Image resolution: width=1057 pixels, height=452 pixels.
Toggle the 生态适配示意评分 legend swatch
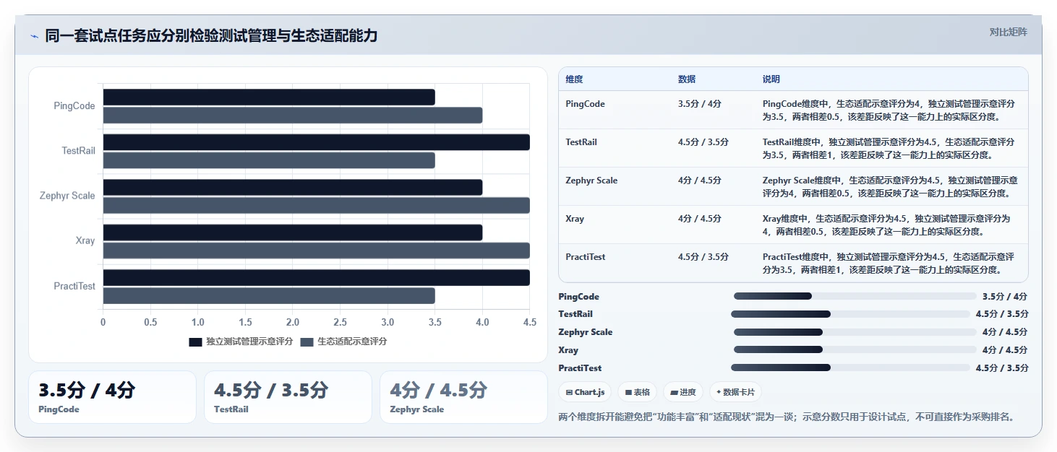pos(307,342)
